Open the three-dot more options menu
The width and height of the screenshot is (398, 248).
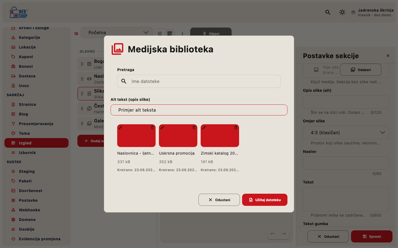pyautogui.click(x=182, y=34)
